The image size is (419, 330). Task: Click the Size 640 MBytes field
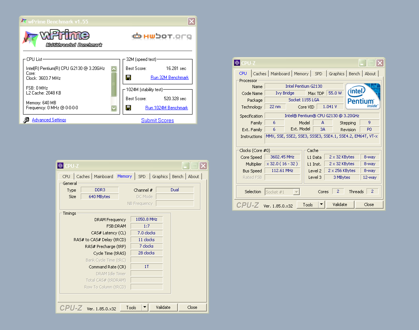[x=99, y=197]
